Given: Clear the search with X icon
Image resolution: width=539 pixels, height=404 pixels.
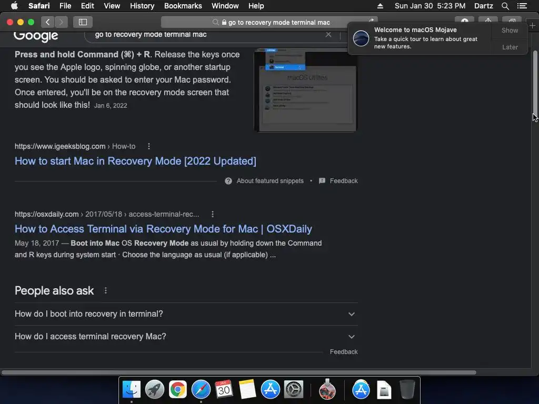Looking at the screenshot, I should tap(328, 34).
